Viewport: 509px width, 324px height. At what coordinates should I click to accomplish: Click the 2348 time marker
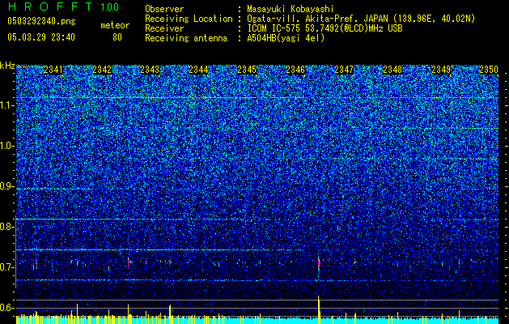tap(392, 70)
